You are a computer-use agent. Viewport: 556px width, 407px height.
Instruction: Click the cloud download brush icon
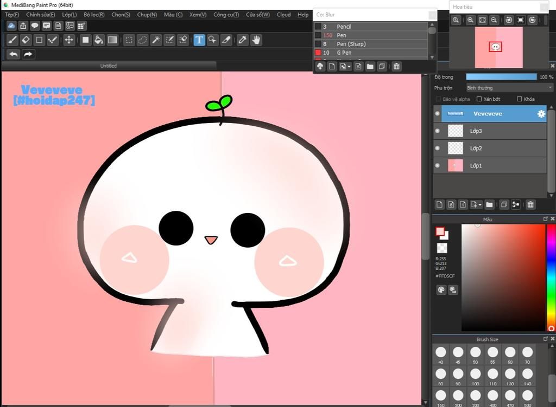pos(320,66)
